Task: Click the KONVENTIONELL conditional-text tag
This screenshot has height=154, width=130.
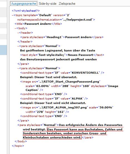Action: coord(62,73)
